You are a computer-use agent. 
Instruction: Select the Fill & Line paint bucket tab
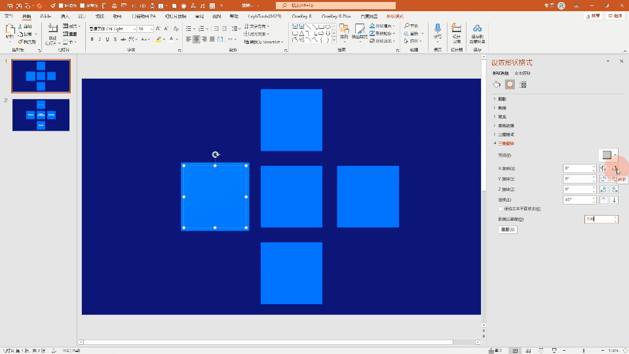497,85
